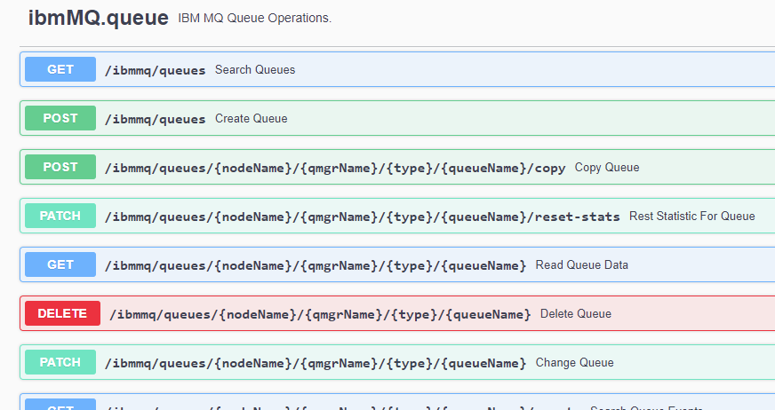775x410 pixels.
Task: Expand the Change Queue operation description
Action: [x=574, y=363]
